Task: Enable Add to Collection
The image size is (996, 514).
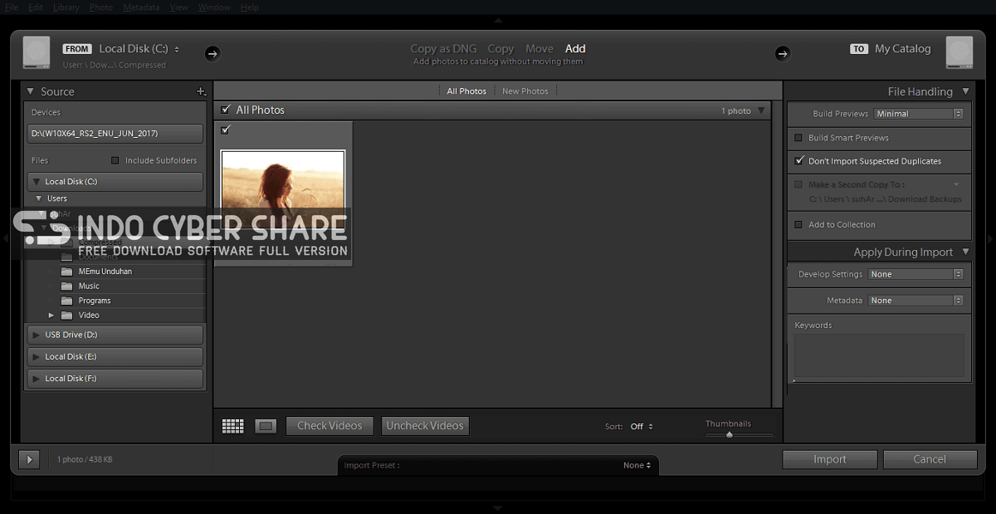Action: point(798,224)
